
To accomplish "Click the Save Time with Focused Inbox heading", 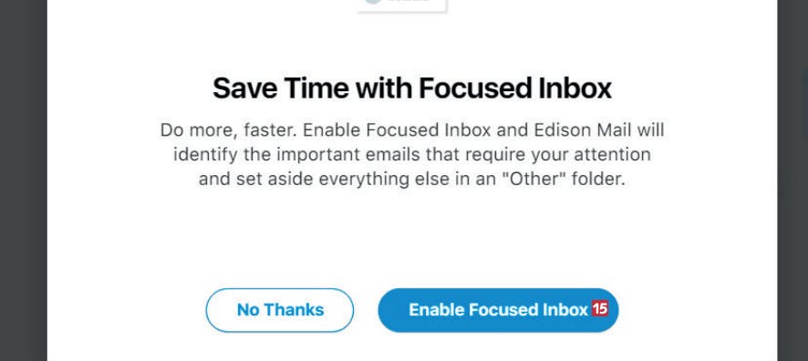I will [412, 88].
